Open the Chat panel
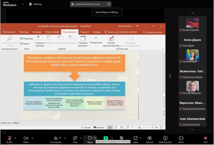The height and width of the screenshot is (145, 214). tap(75, 138)
